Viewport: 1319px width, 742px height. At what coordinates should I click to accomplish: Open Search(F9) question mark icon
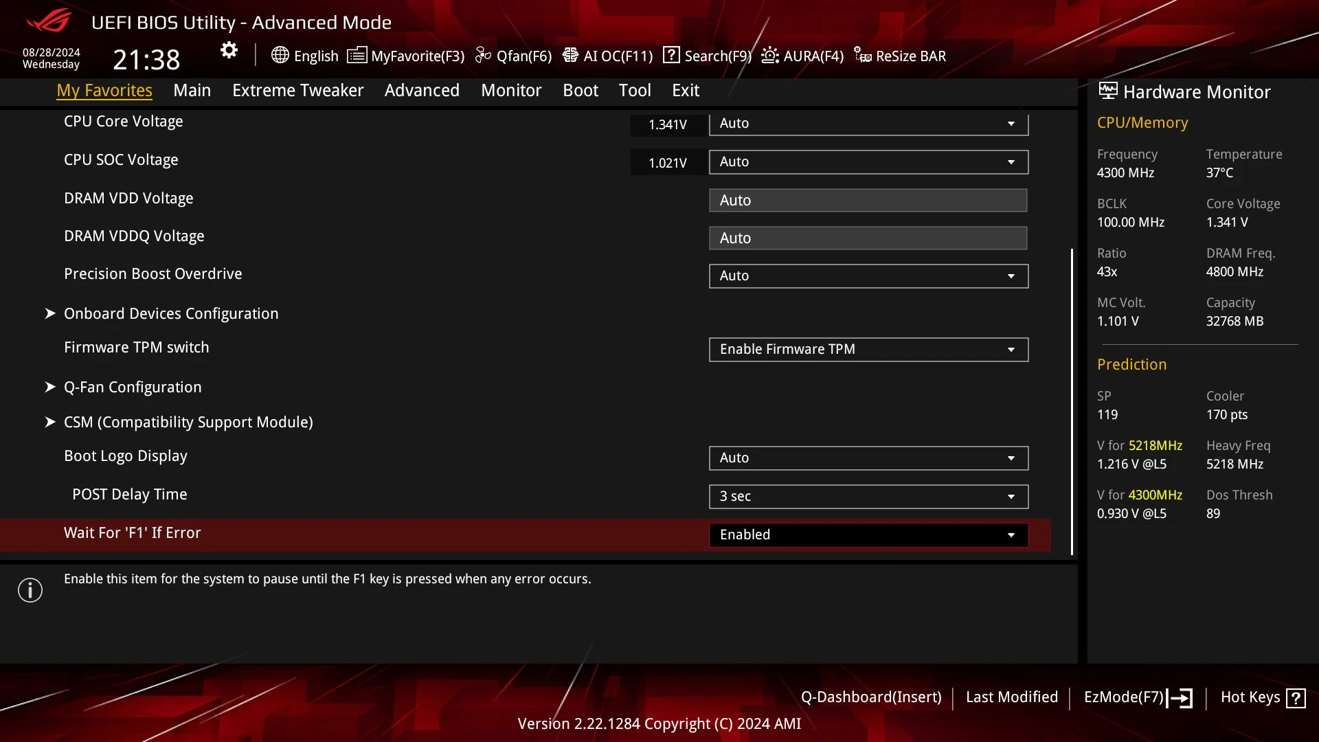coord(671,55)
